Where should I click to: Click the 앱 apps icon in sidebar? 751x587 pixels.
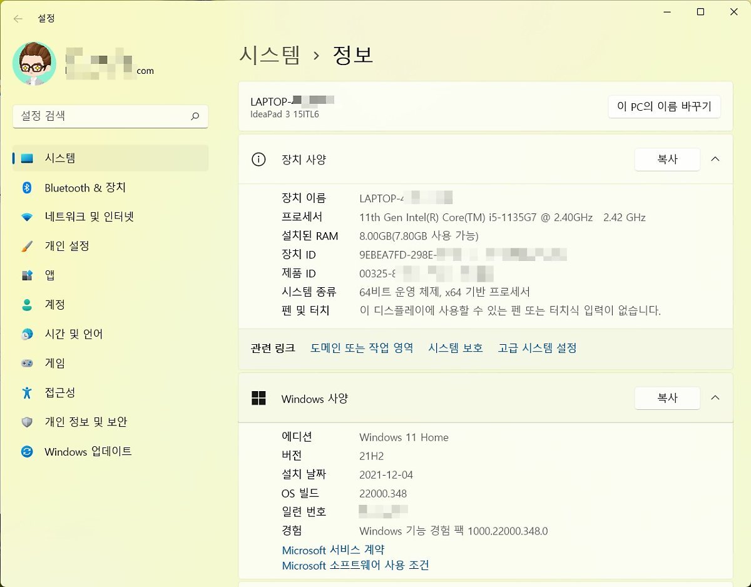click(27, 275)
